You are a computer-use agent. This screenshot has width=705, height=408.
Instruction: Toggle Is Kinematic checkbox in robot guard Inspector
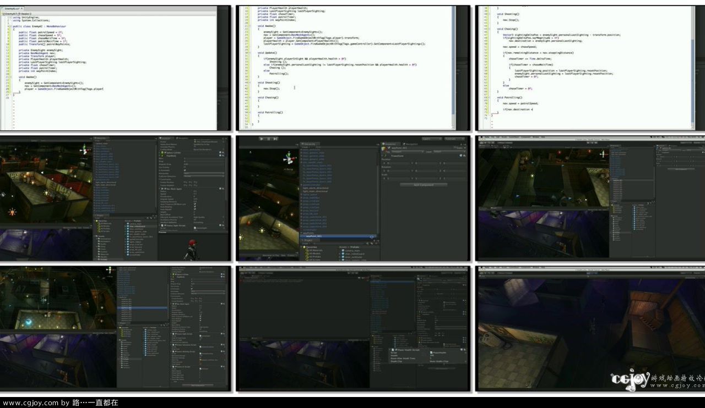pos(185,170)
